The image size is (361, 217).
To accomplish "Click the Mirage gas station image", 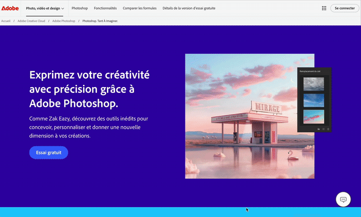I will [250, 116].
